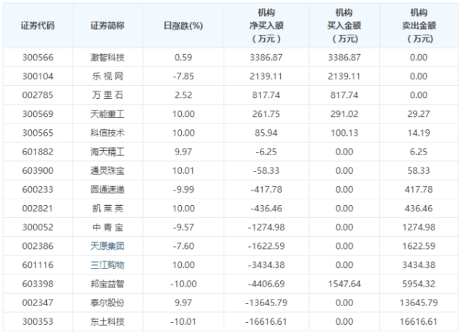
Task: Select stock code 601116
Action: (38, 265)
